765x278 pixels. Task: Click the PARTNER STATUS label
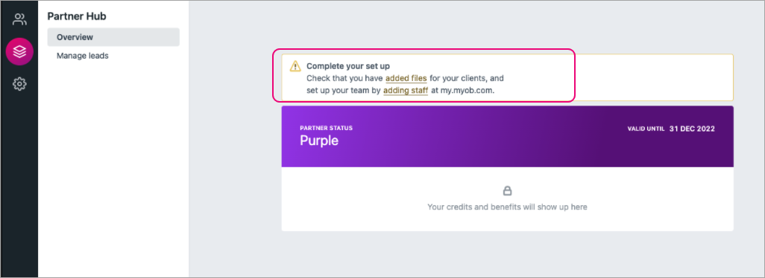pos(326,129)
